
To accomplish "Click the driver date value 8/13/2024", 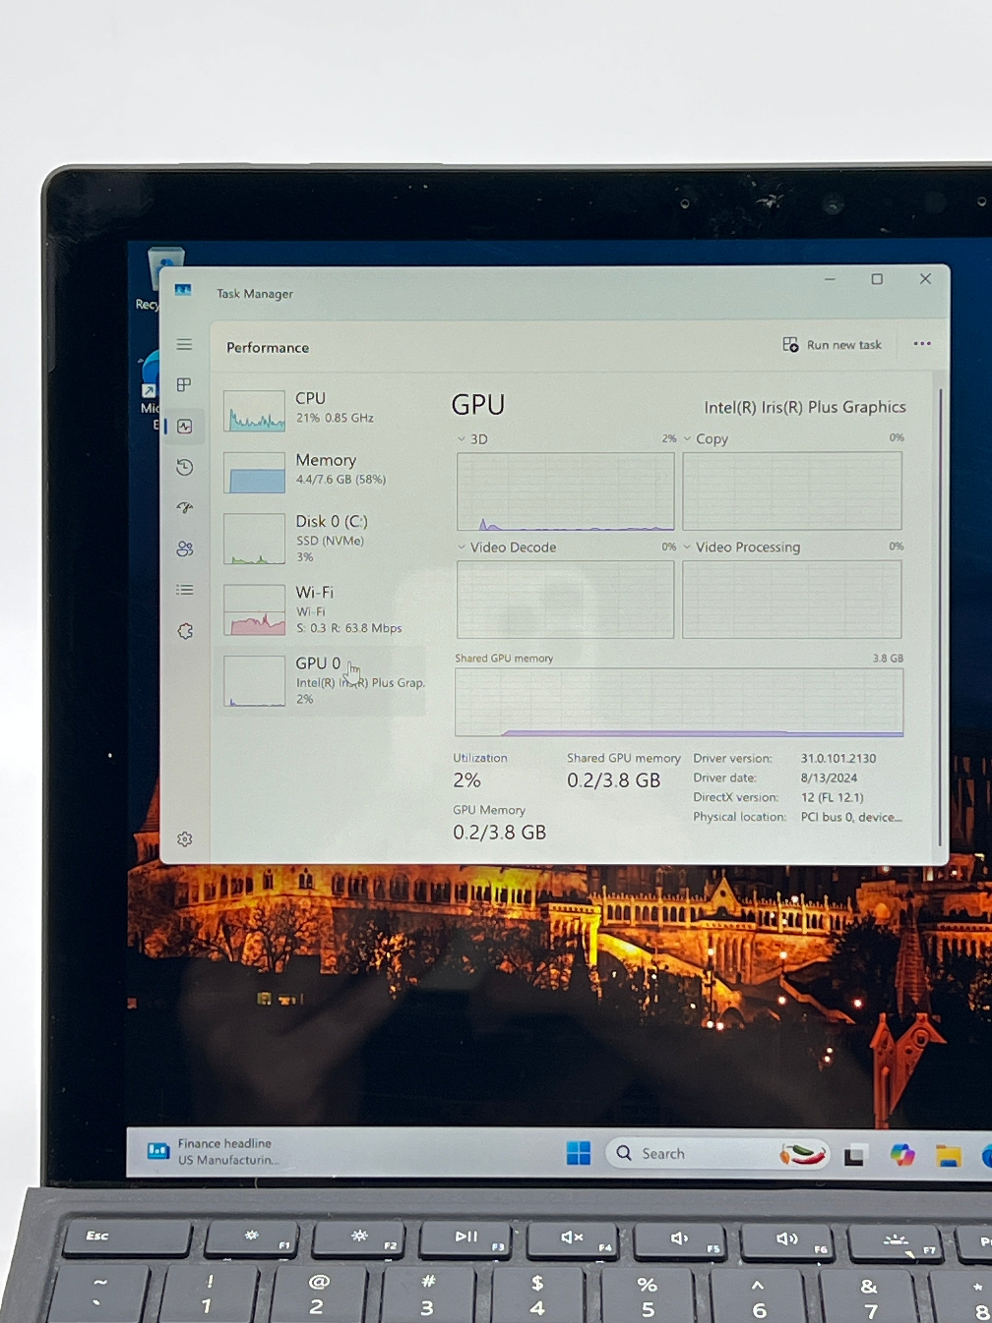I will (829, 778).
